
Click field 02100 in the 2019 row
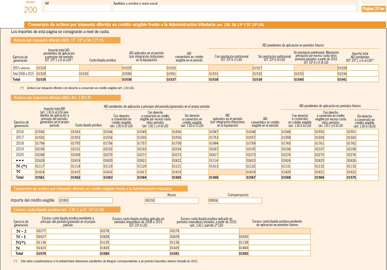pos(57,149)
